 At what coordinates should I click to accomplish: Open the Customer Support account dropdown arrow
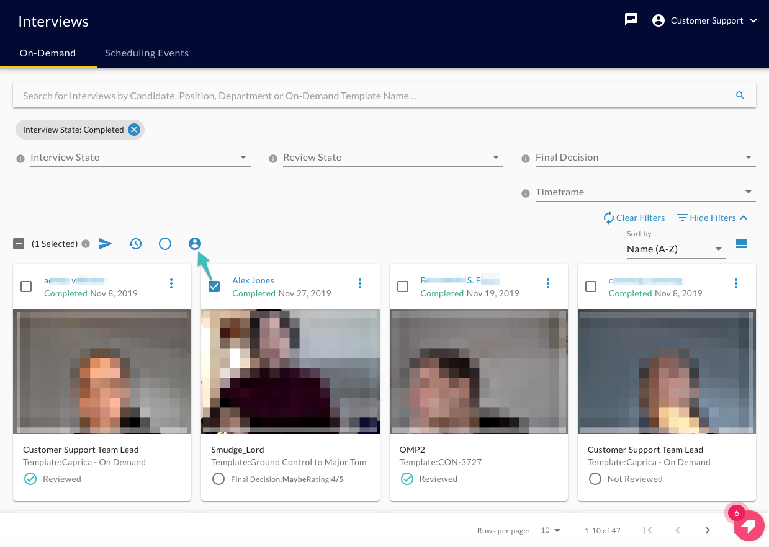[x=753, y=20]
